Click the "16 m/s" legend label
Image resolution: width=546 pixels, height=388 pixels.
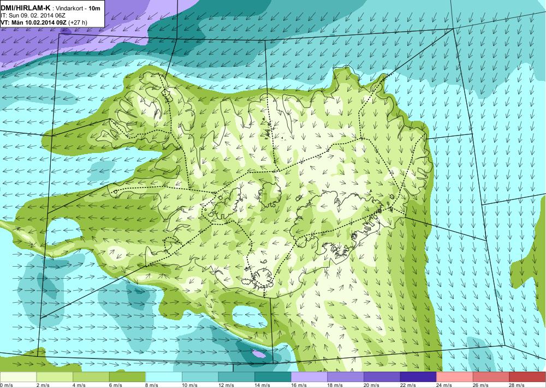click(x=299, y=385)
